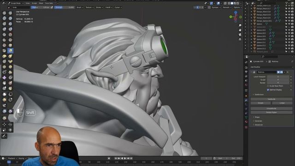The width and height of the screenshot is (295, 166).
Task: Uncheck the Optimal Display checkbox
Action: 268,90
